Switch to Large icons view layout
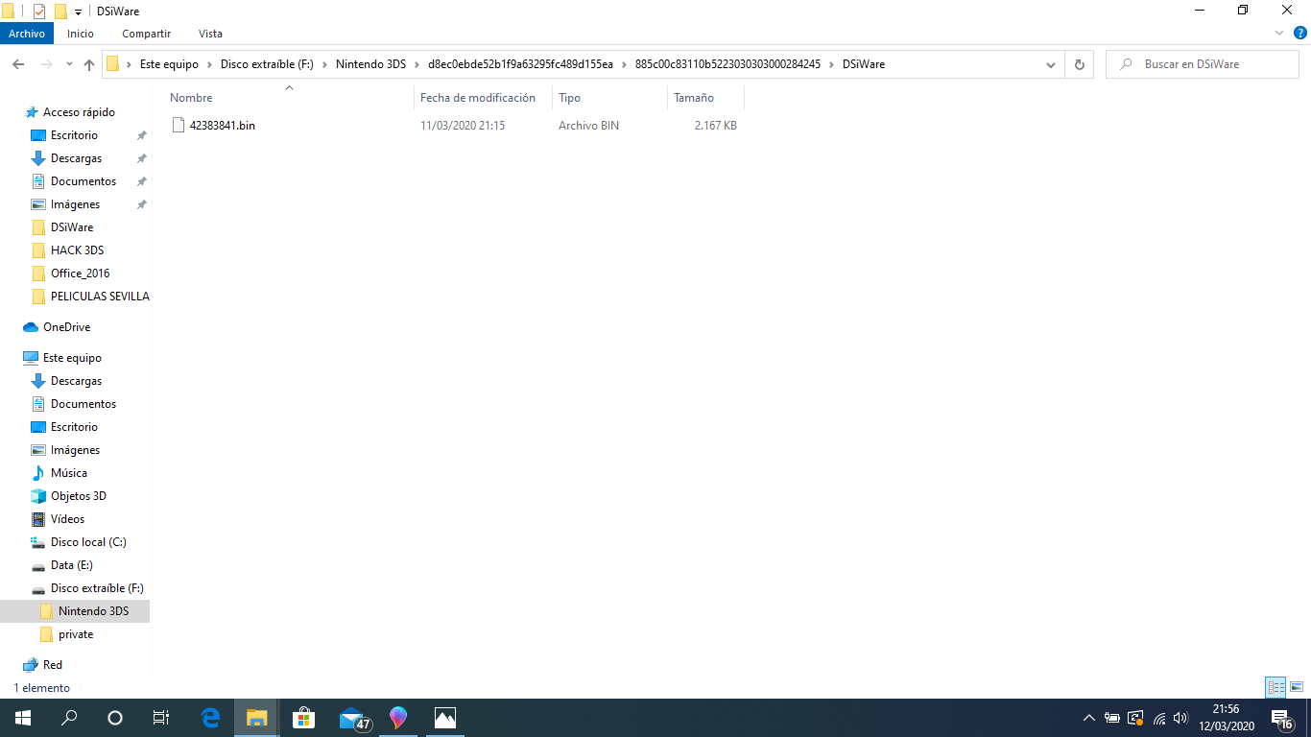Screen dimensions: 1311x737 1297,687
